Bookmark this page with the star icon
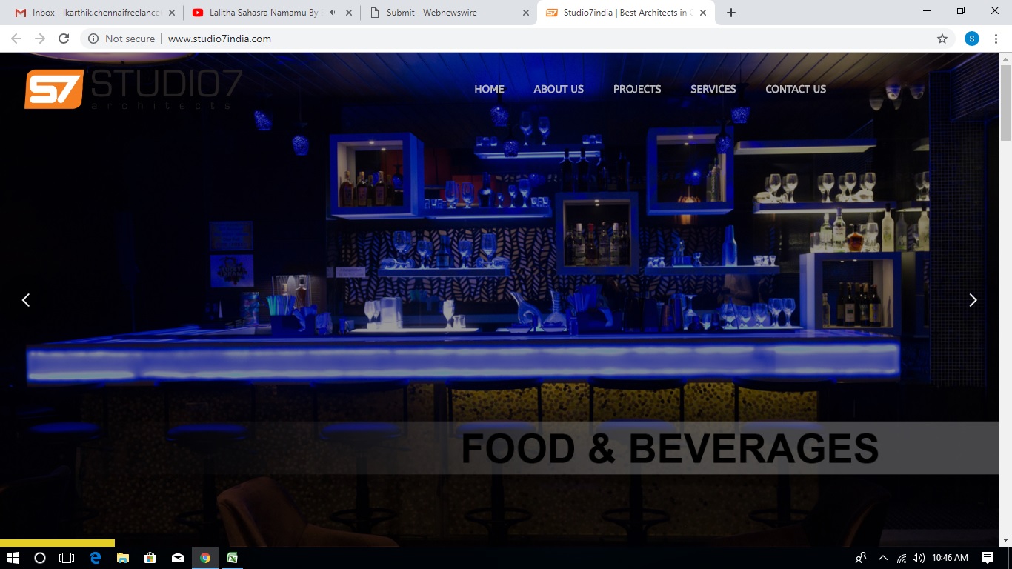Viewport: 1012px width, 569px height. (942, 39)
